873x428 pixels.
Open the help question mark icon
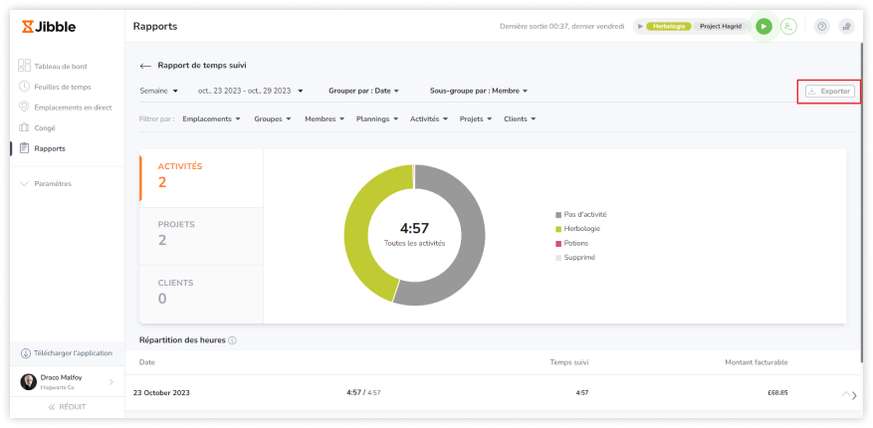(x=822, y=26)
